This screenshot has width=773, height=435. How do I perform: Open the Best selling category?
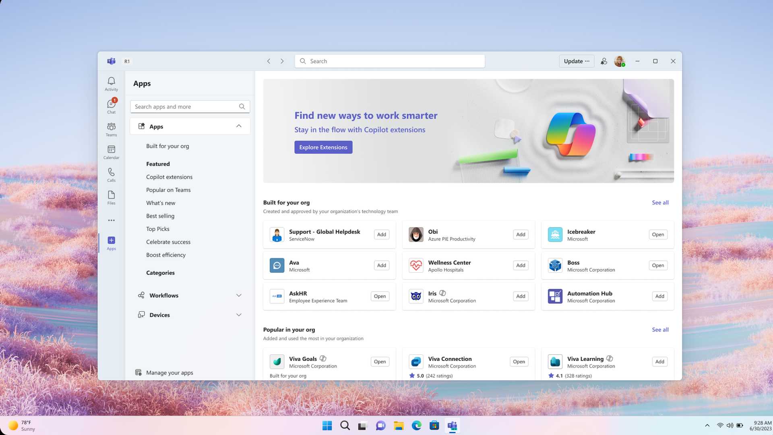pos(160,215)
